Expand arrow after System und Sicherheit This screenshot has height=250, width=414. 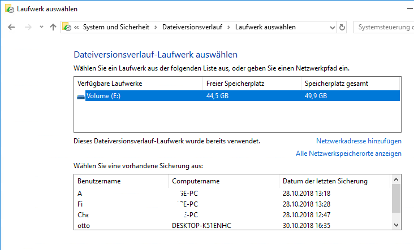tap(156, 27)
